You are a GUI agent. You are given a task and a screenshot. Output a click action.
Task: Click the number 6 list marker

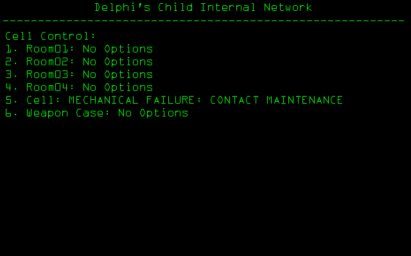click(9, 113)
